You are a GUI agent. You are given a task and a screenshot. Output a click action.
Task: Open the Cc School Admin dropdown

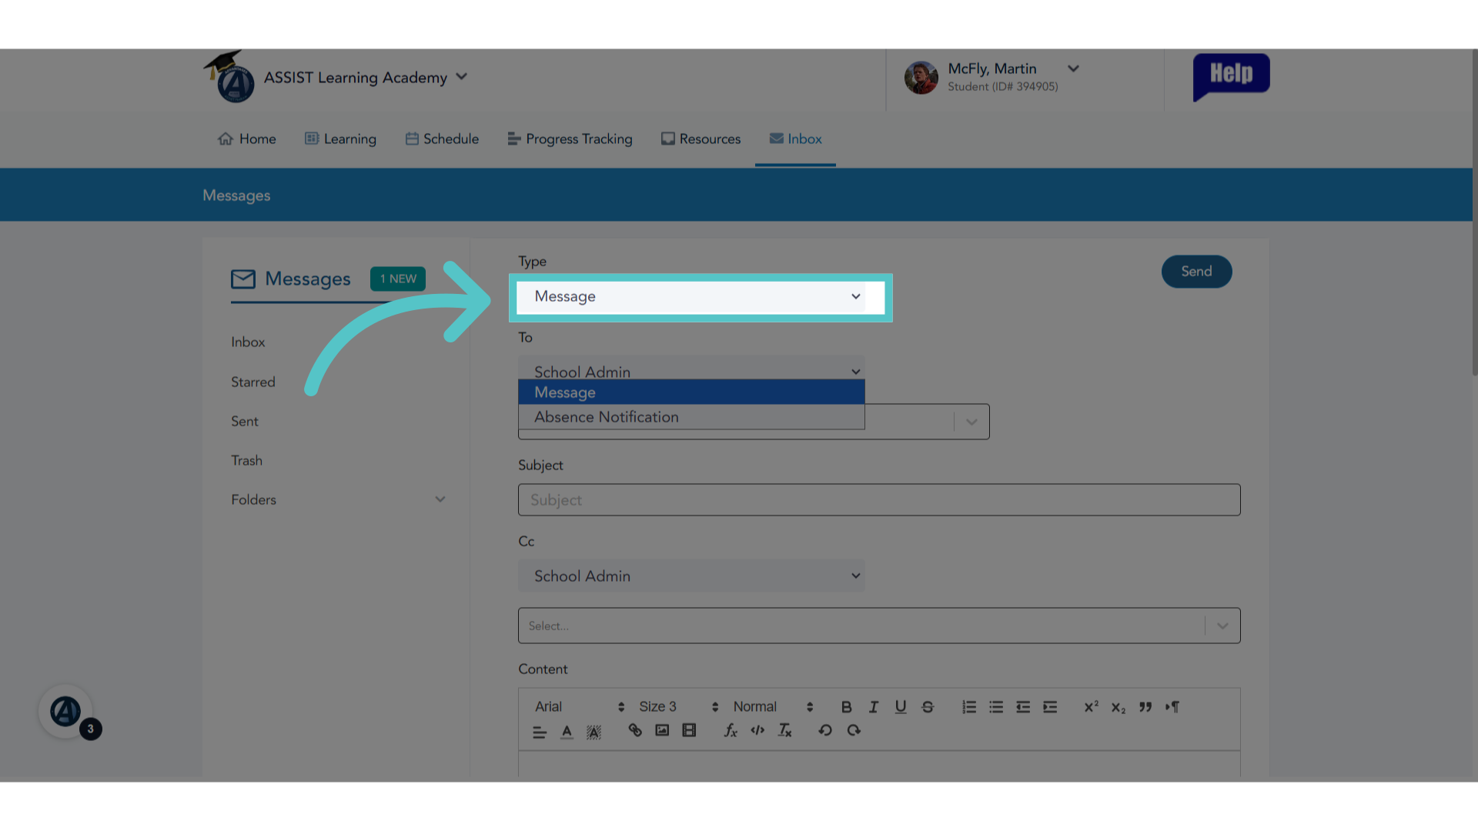point(691,576)
